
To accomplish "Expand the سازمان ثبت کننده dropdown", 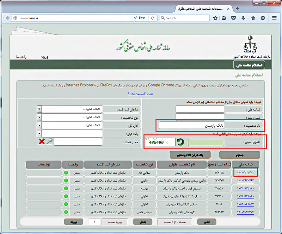I will 39,109.
